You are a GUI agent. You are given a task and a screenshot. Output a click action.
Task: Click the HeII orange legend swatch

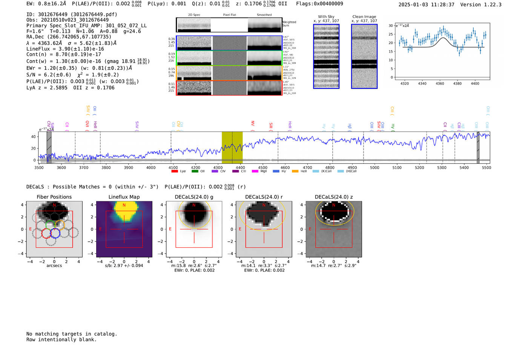pos(295,171)
